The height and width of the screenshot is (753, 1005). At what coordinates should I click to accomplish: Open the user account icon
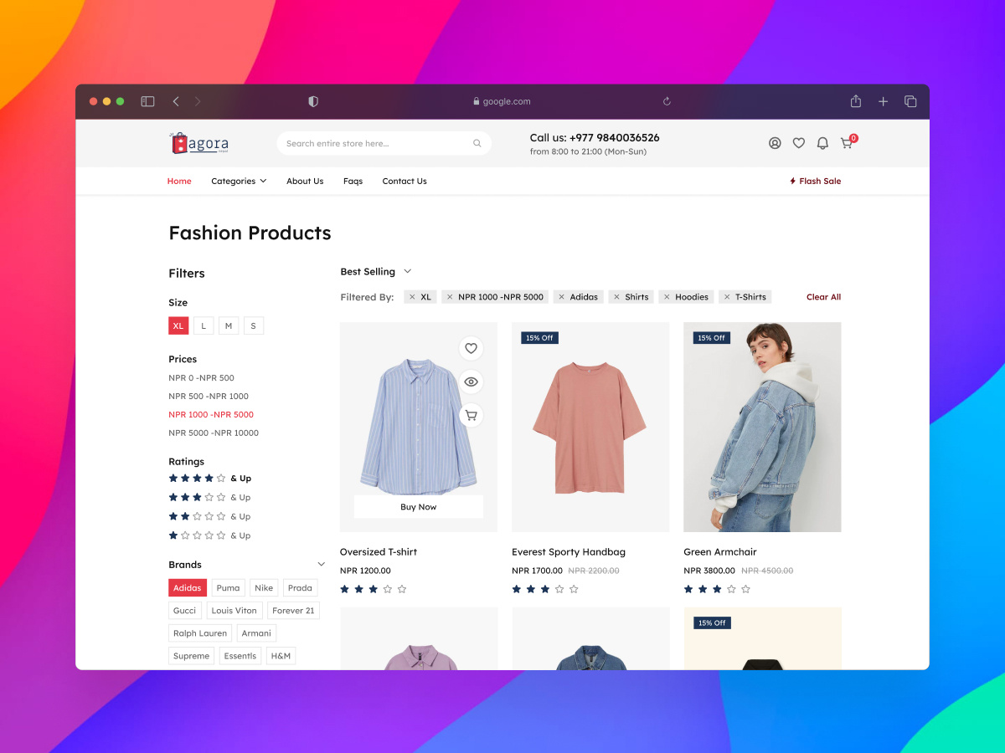coord(775,143)
